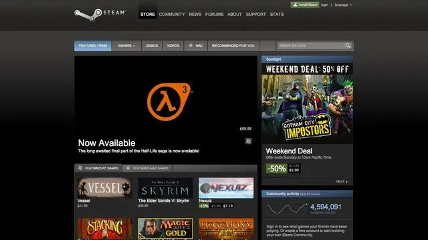Open Gotham City Impostors spotlight image
Screen dimensions: 428x240
(x=308, y=104)
